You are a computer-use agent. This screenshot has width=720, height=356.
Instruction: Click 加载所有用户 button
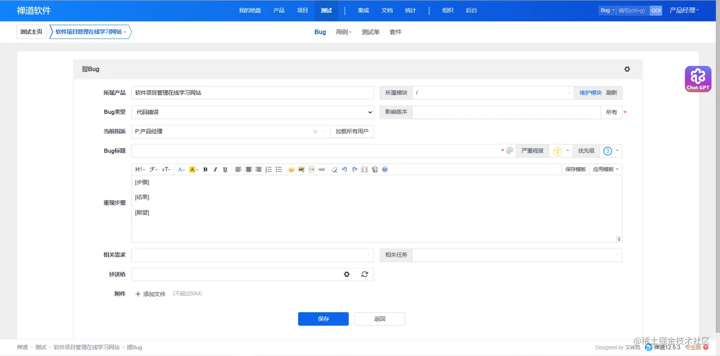352,132
